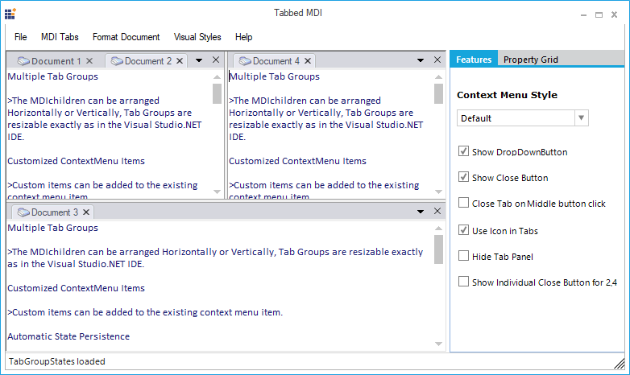Screen dimensions: 630x375
Task: Click the window resize grip icon
Action: pyautogui.click(x=620, y=364)
